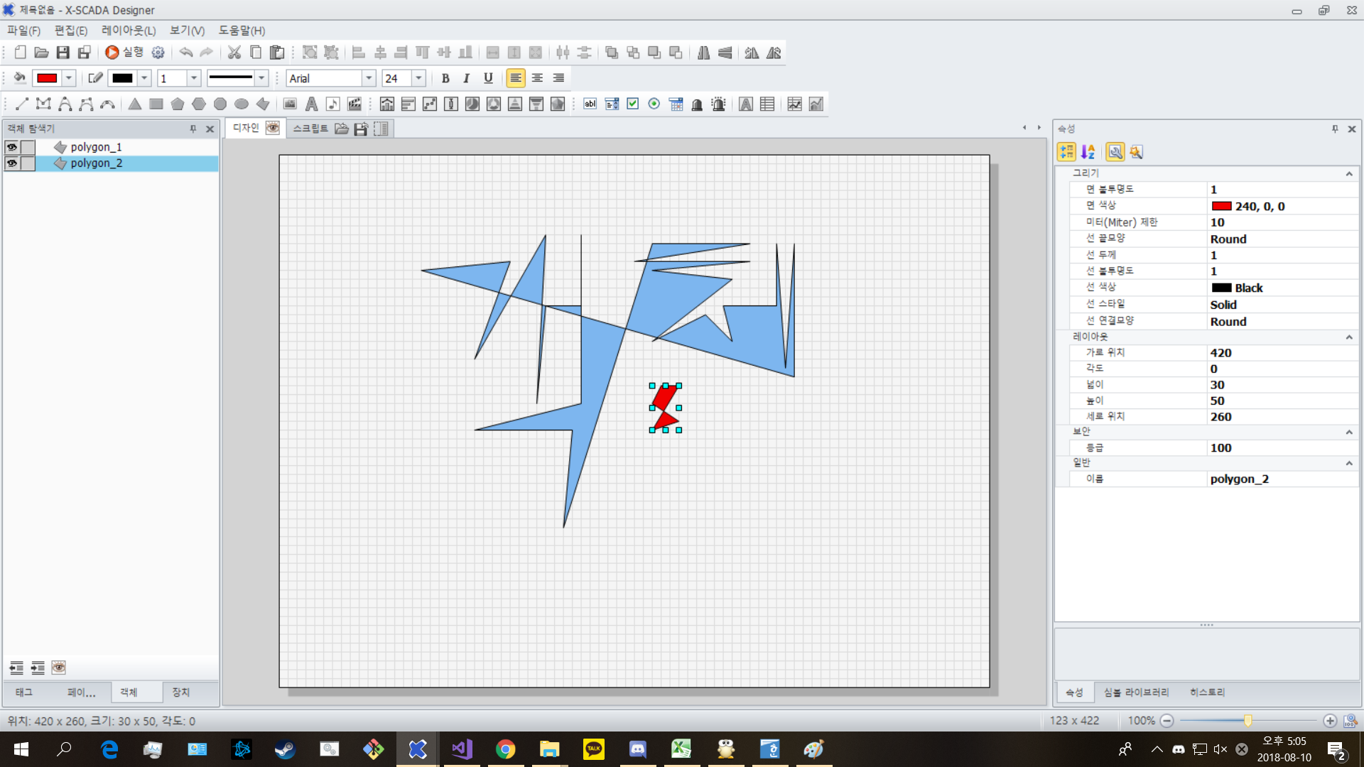Select the straight line drawing tool
Viewport: 1364px width, 767px height.
(22, 104)
